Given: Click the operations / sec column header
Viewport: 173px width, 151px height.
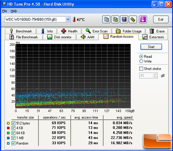Looking at the screenshot, I should pos(54,117).
